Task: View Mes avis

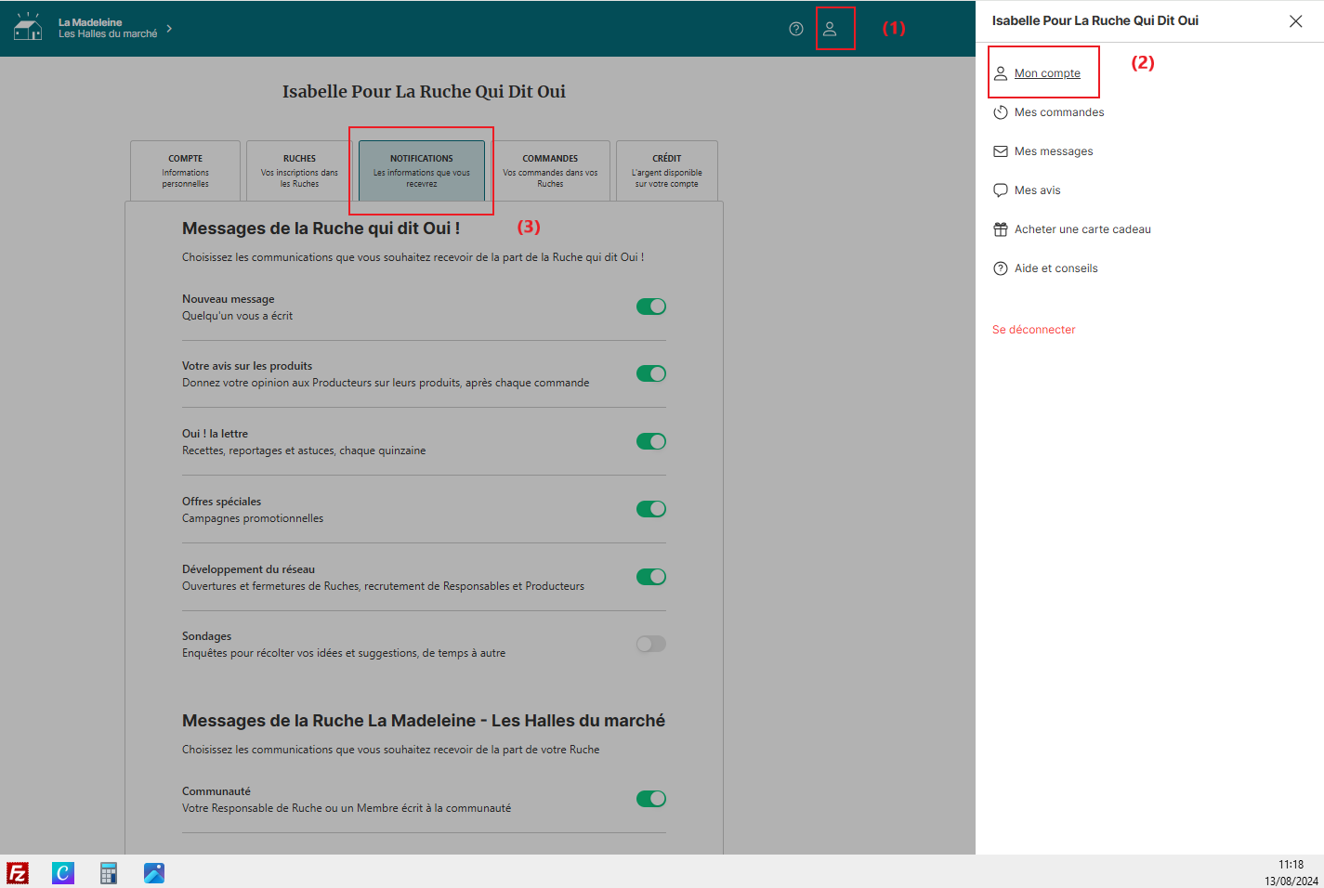Action: [1037, 190]
